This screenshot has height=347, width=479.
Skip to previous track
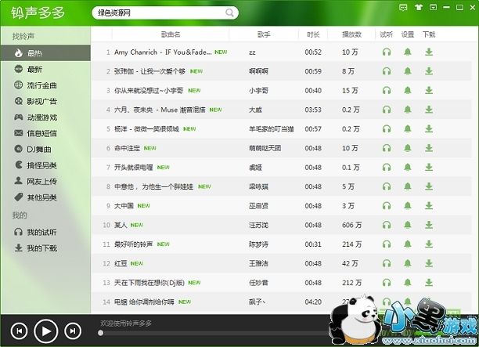click(19, 331)
